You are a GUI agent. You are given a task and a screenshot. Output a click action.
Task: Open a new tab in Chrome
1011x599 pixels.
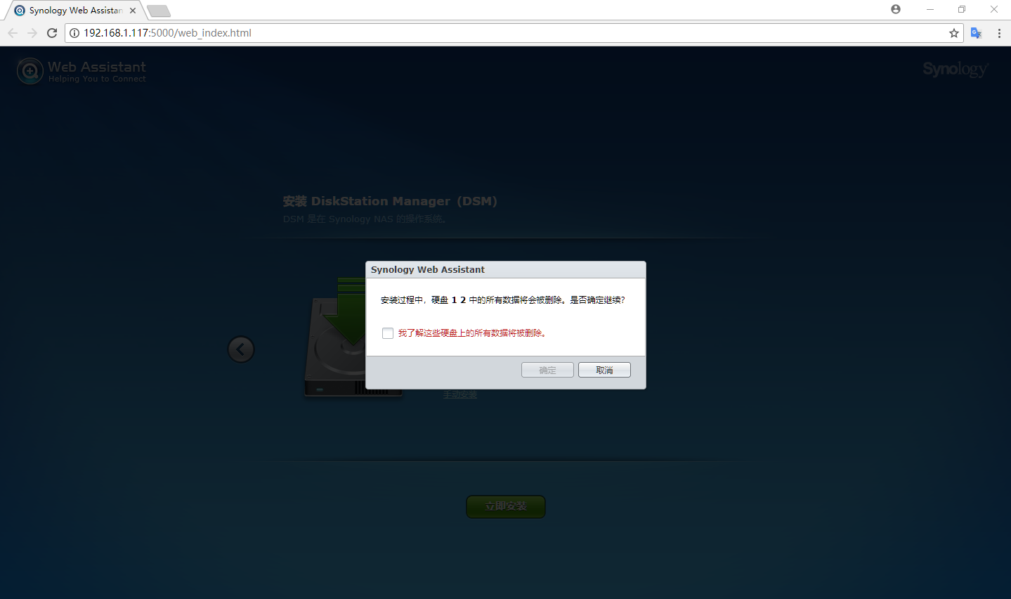(x=159, y=11)
